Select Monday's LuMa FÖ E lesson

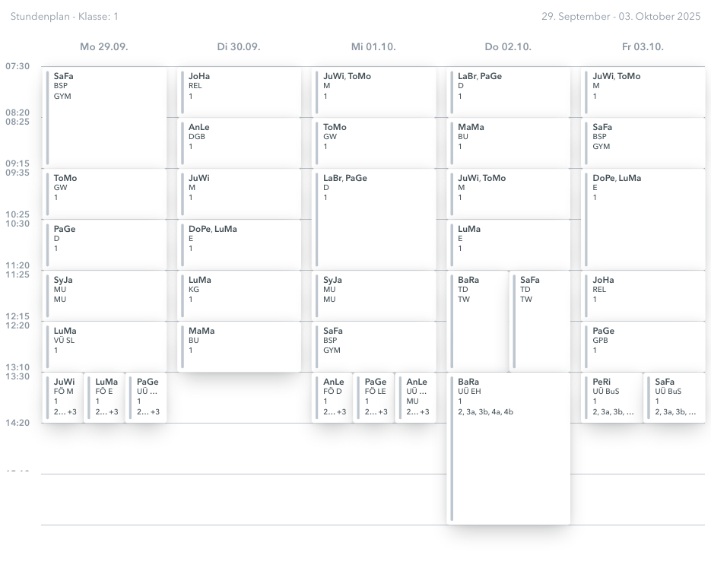click(x=104, y=398)
